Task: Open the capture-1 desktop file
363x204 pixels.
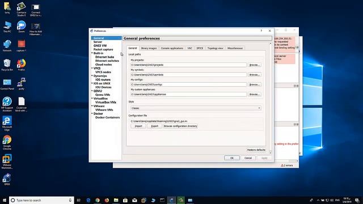Action: click(x=22, y=45)
